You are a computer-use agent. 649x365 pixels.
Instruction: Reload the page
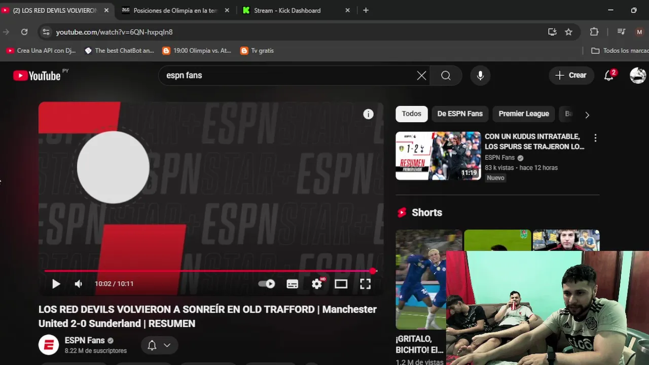click(24, 32)
